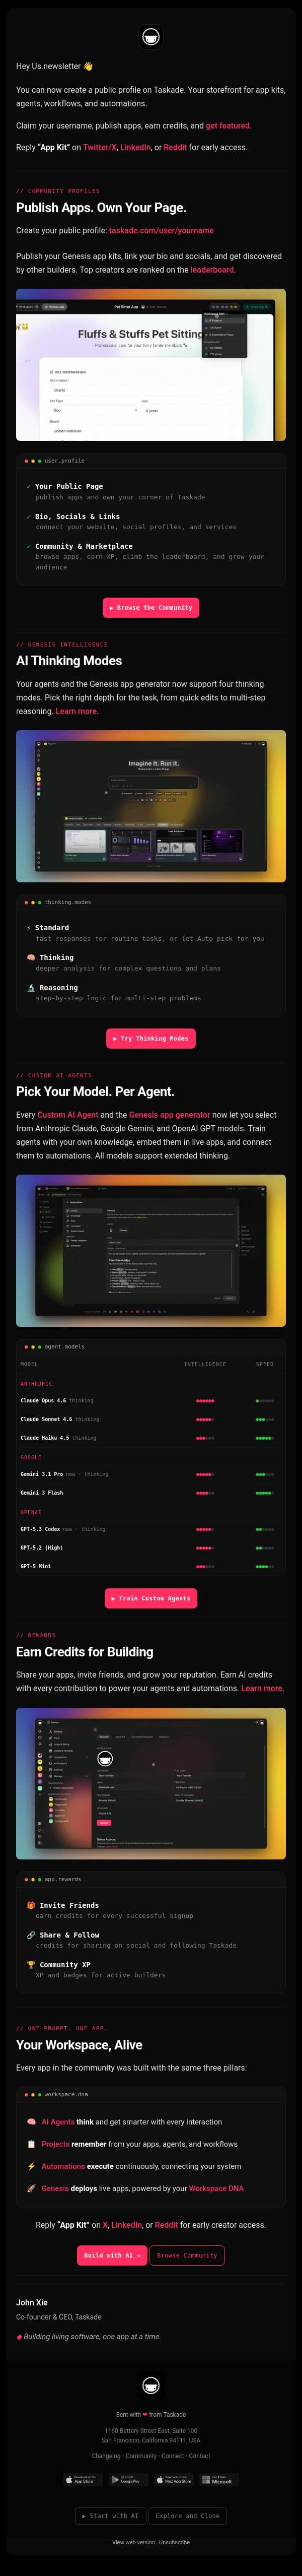Click the 'John Xie' signature name
This screenshot has height=2576, width=302.
pyautogui.click(x=32, y=2302)
